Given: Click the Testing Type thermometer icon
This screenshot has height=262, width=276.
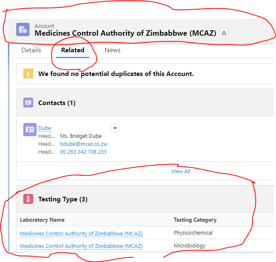Looking at the screenshot, I should click(x=28, y=199).
